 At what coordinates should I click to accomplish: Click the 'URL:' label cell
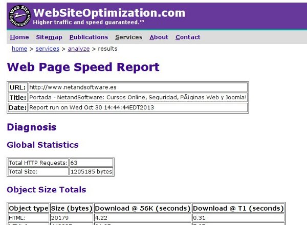(17, 87)
